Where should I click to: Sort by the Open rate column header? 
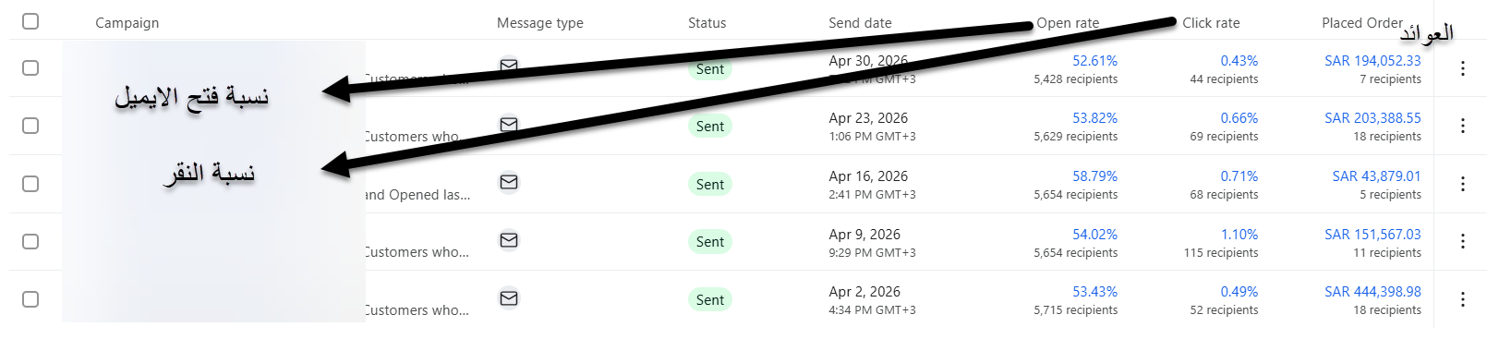(x=1068, y=23)
